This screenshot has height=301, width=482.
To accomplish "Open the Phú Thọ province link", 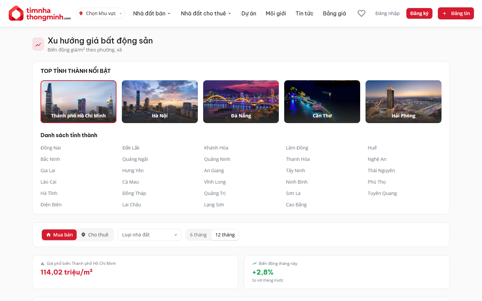I will pyautogui.click(x=377, y=182).
